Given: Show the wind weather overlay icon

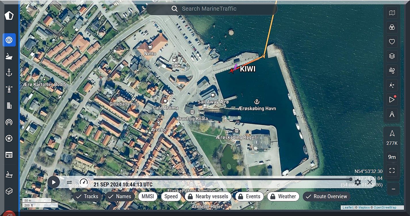Looking at the screenshot, I should tap(392, 71).
